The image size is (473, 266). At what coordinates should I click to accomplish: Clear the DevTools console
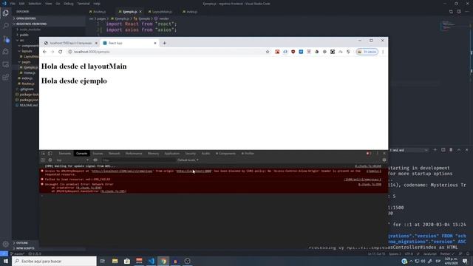click(50, 160)
